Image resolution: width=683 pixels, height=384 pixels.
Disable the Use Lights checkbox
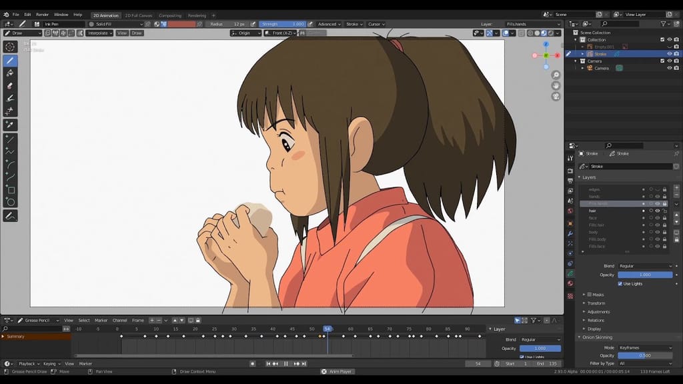click(x=620, y=283)
